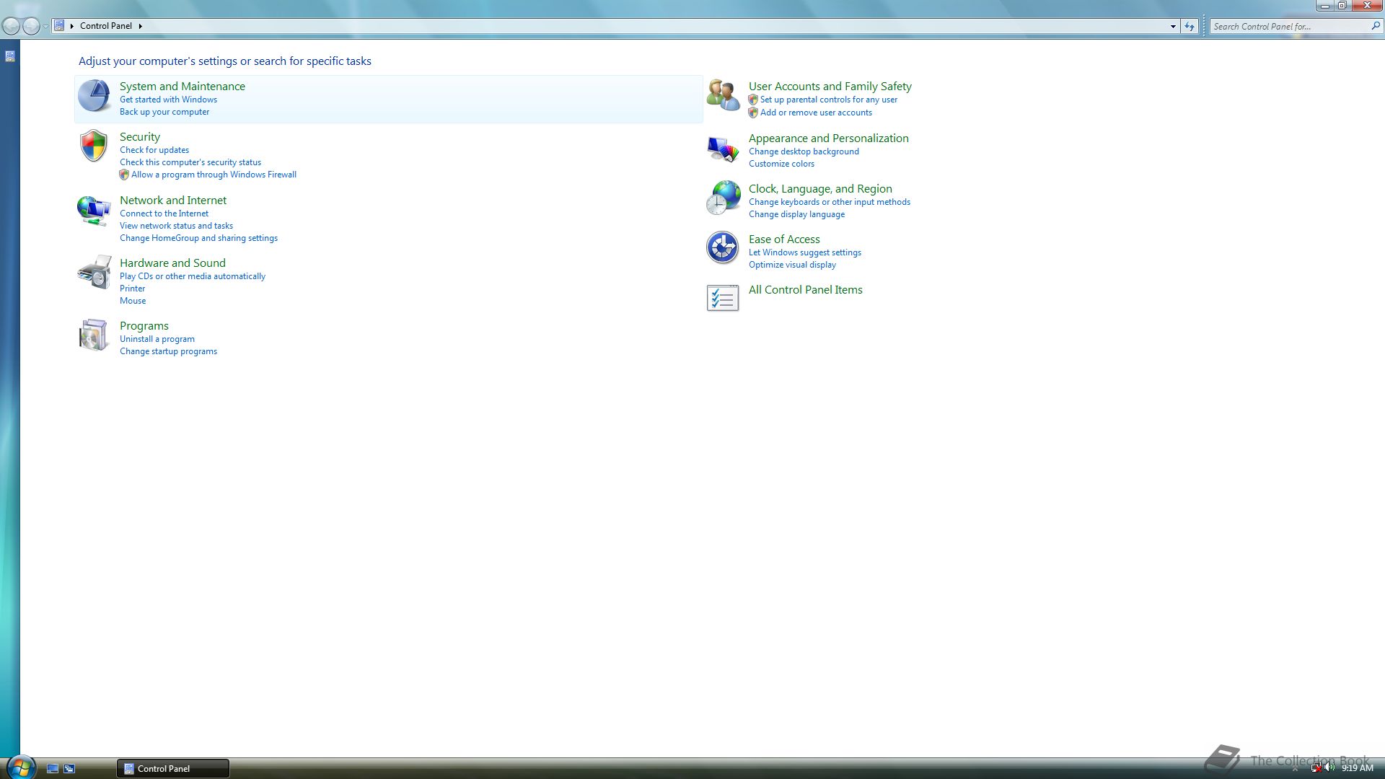Open the System and Maintenance category icon
This screenshot has width=1385, height=779.
coord(94,96)
